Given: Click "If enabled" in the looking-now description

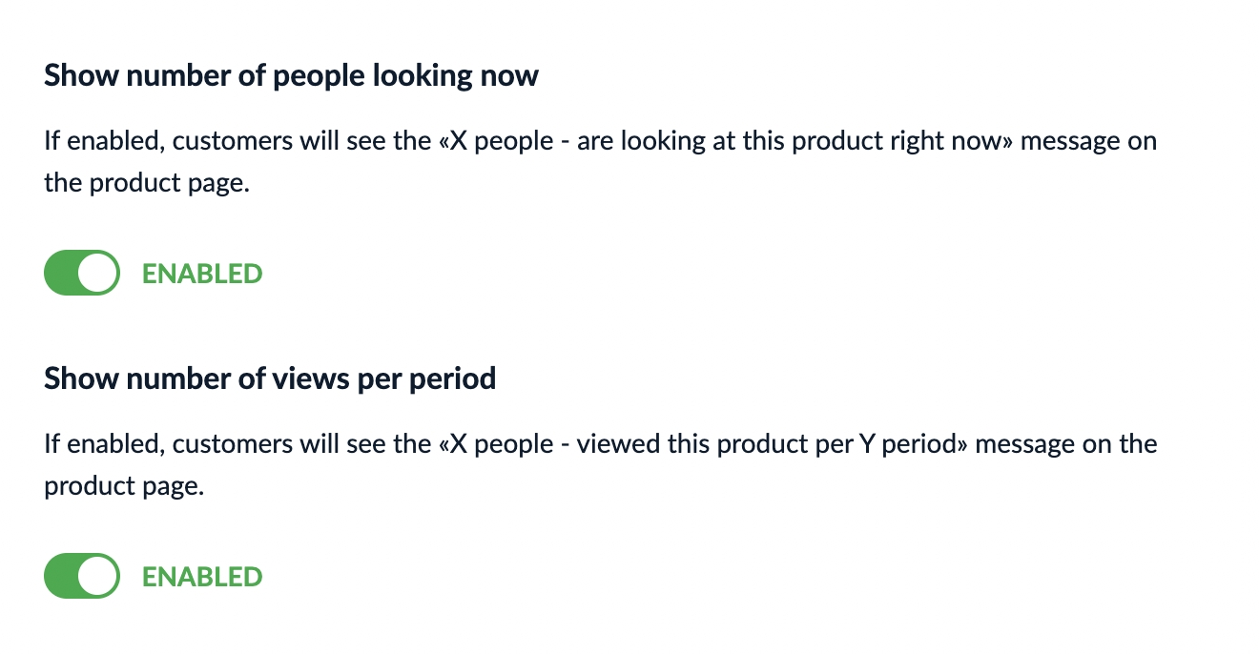Looking at the screenshot, I should click(x=103, y=142).
